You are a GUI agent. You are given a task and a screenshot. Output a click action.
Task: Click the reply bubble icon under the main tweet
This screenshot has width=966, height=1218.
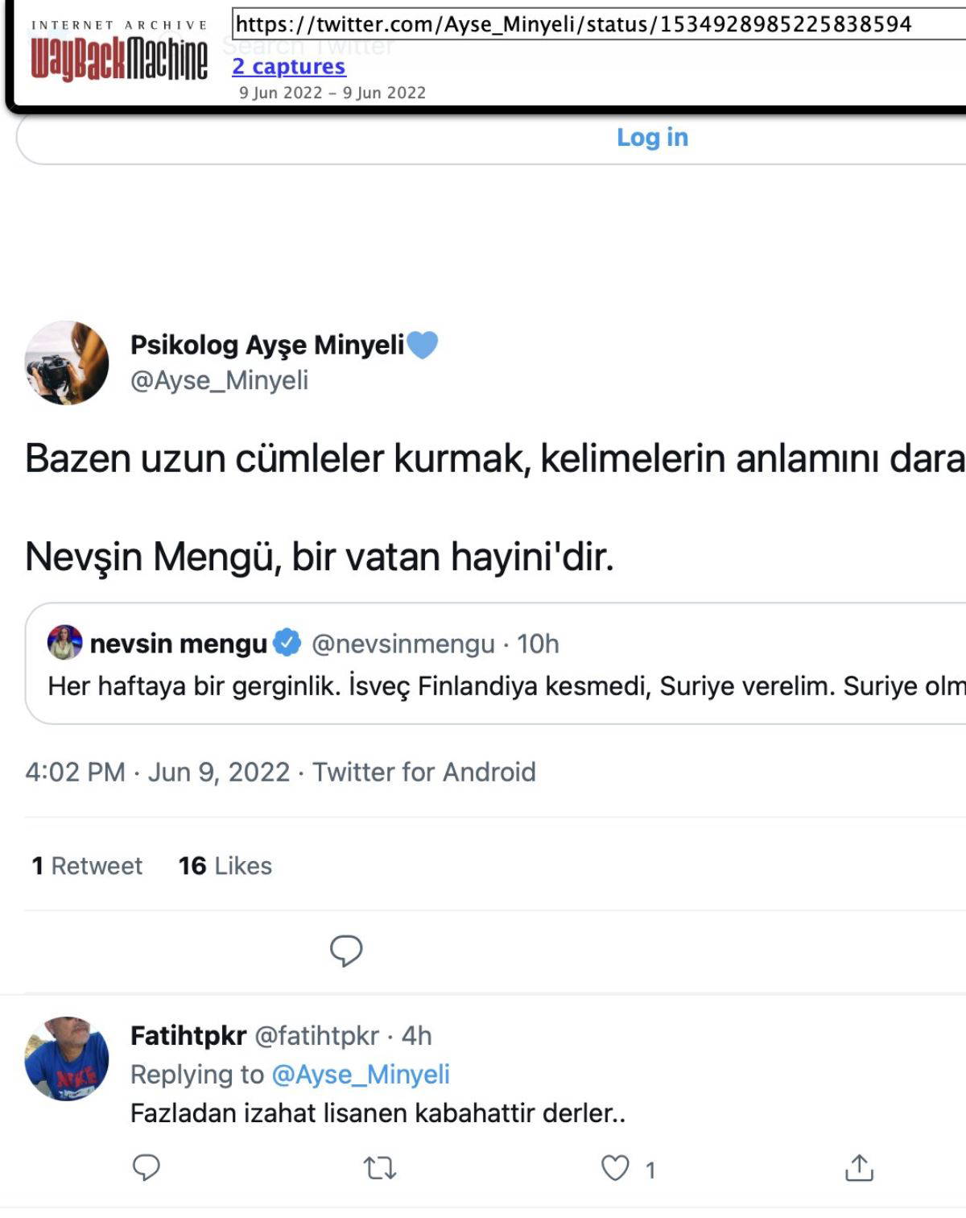pos(346,951)
